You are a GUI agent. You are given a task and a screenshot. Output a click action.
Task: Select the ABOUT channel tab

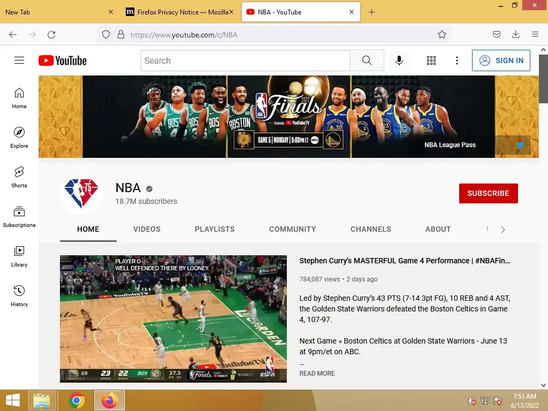[438, 229]
